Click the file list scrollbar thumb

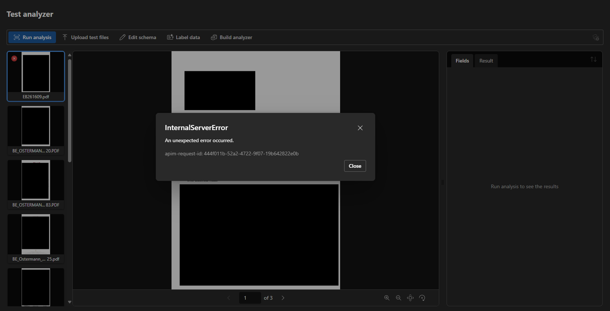click(69, 111)
